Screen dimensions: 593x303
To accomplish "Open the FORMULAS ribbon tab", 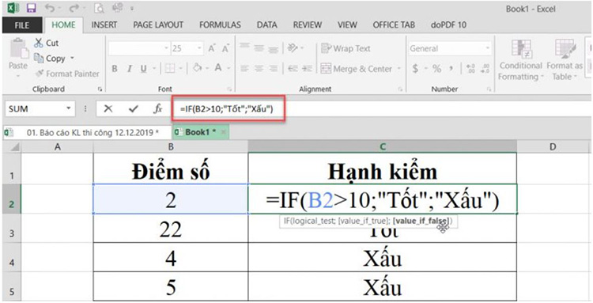I will pos(220,25).
